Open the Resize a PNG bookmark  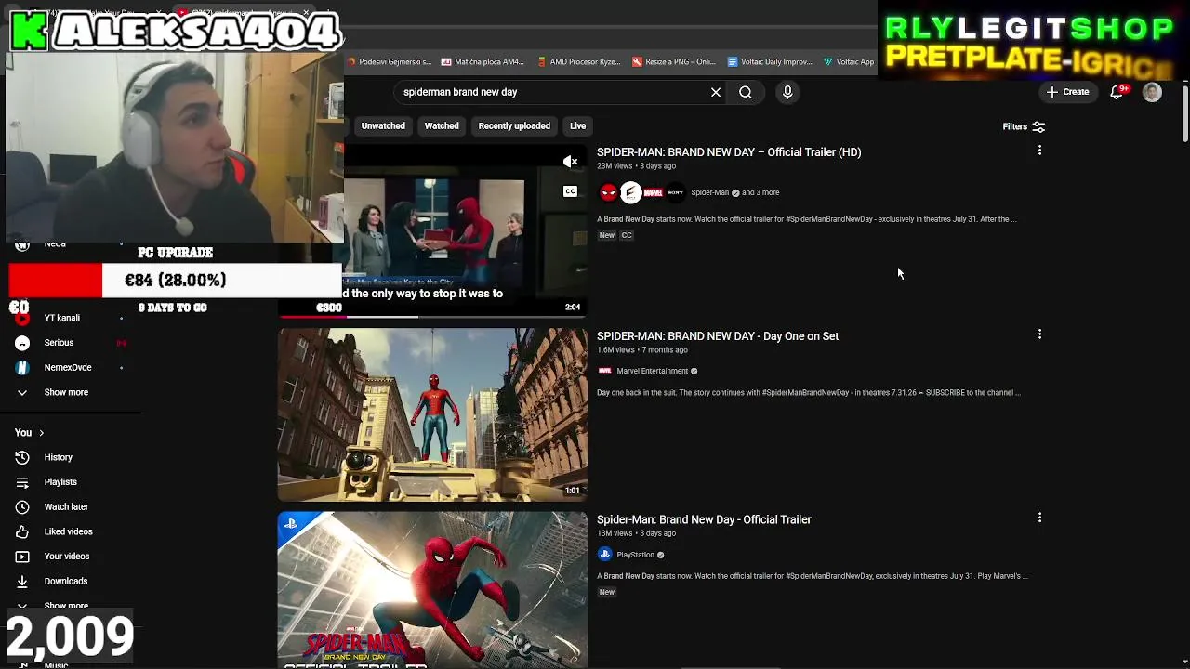click(x=673, y=62)
